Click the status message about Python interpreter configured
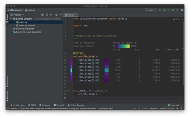This screenshot has width=190, height=117. [x=62, y=109]
